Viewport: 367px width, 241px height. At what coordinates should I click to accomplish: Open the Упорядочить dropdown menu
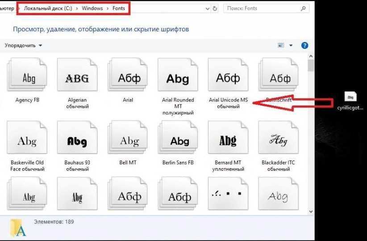pyautogui.click(x=23, y=46)
